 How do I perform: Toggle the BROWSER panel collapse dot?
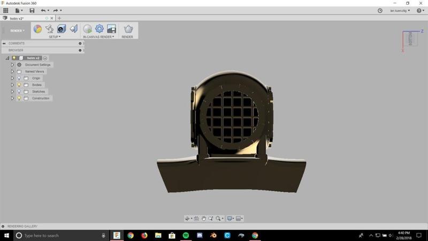point(80,50)
